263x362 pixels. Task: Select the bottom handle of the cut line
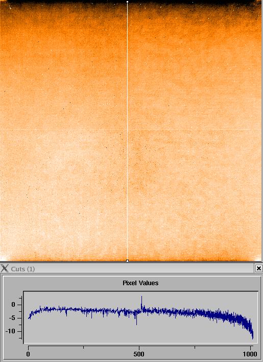pyautogui.click(x=128, y=261)
